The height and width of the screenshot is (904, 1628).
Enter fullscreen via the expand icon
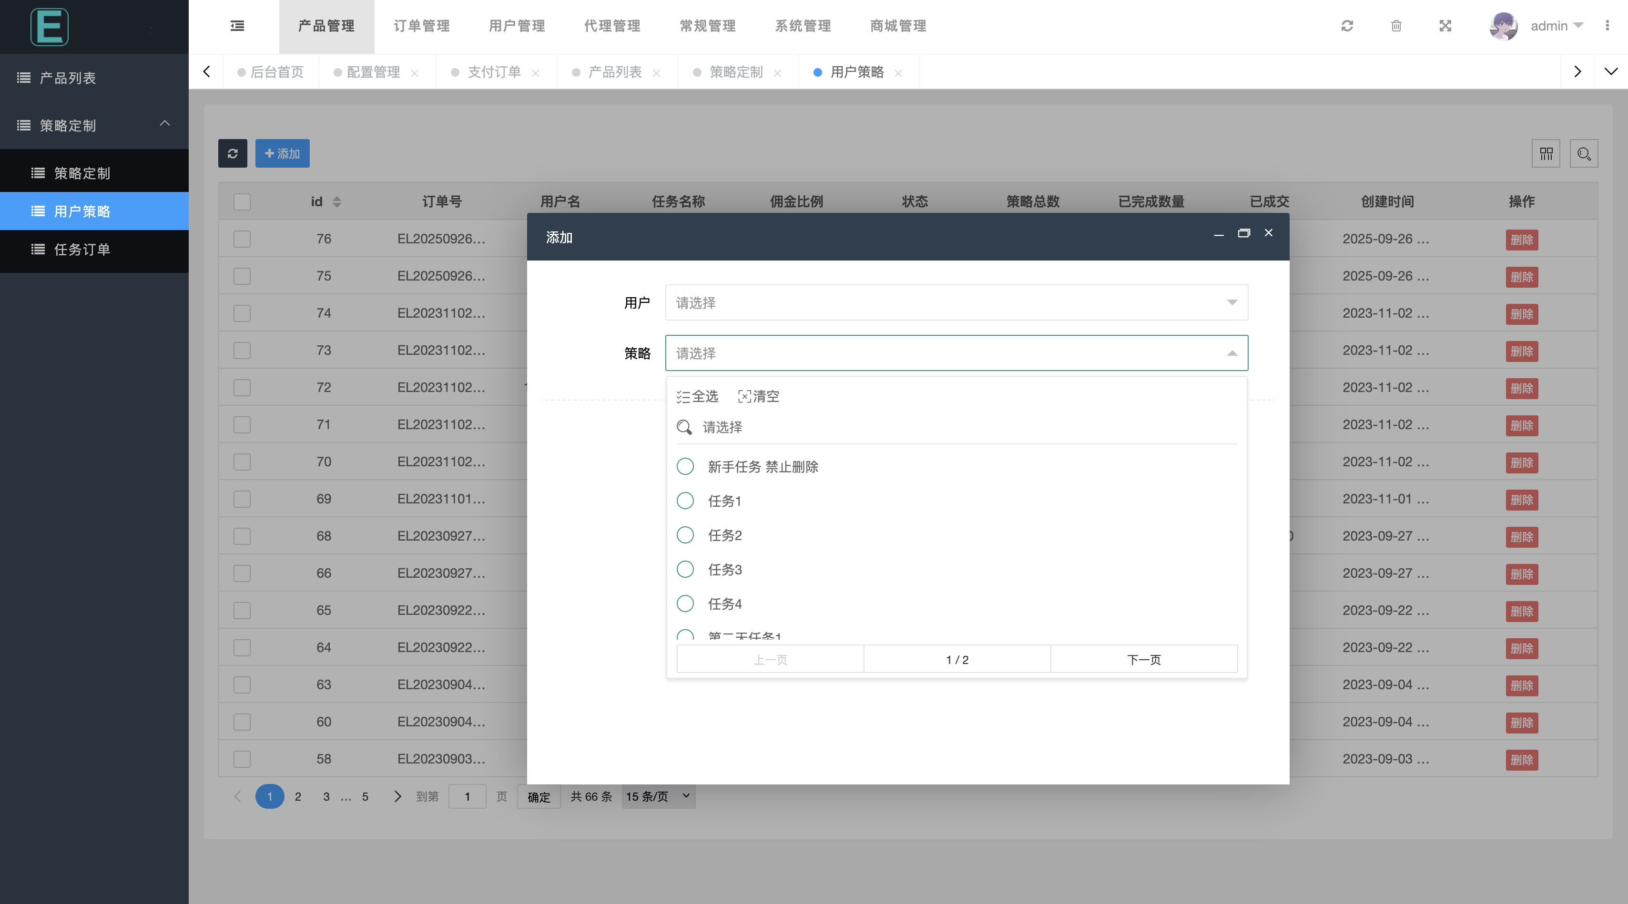[1445, 26]
